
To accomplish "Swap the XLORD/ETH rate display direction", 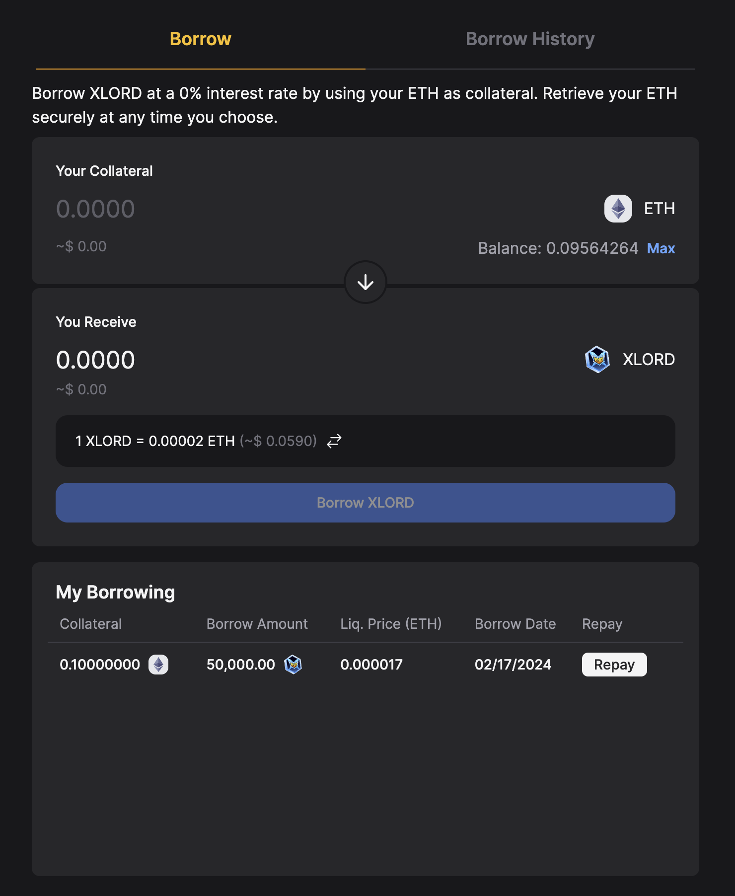I will 334,441.
